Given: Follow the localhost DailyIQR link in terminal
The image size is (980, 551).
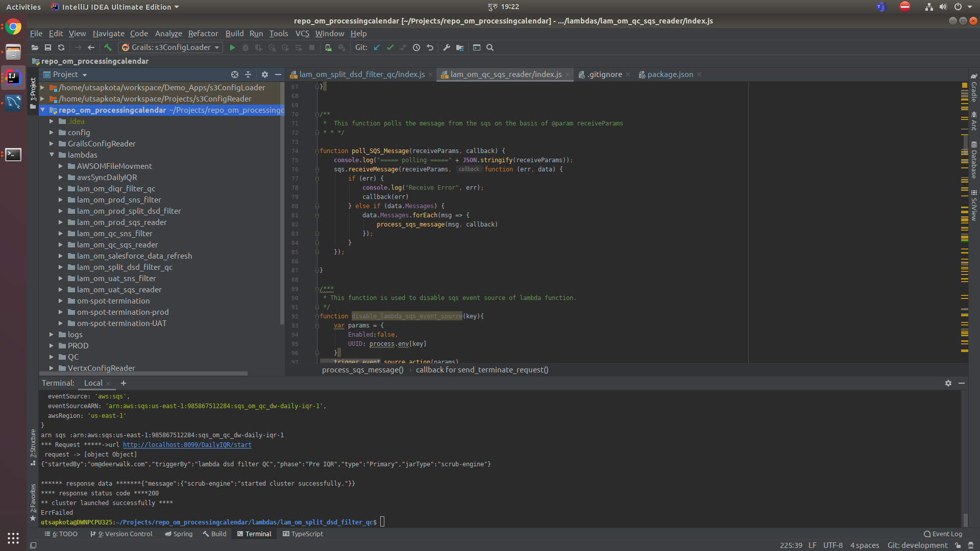Looking at the screenshot, I should pos(187,445).
